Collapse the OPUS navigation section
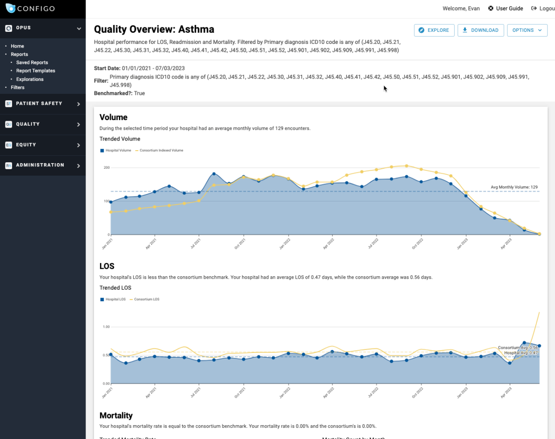This screenshot has width=555, height=439. click(78, 28)
